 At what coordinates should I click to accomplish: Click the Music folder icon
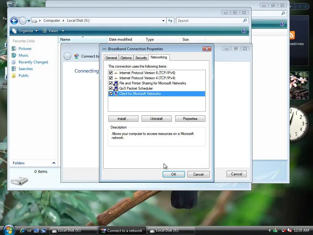coord(14,55)
